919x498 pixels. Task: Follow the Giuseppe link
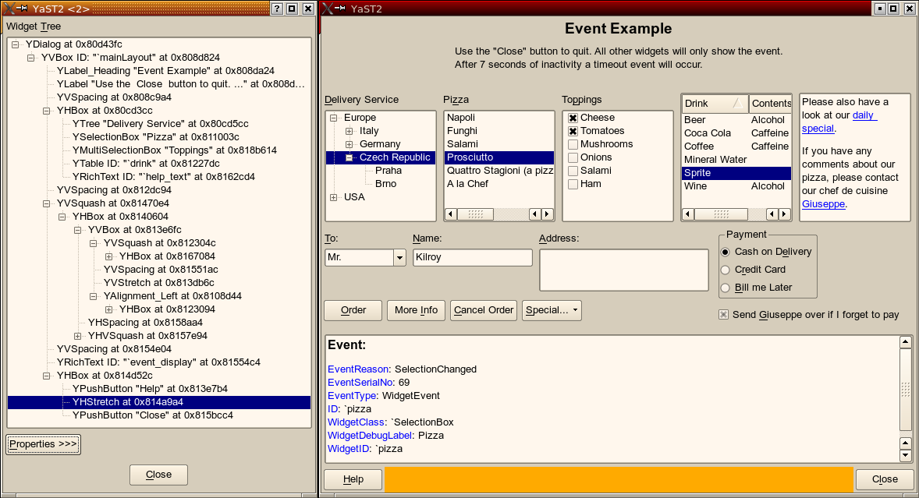click(823, 204)
